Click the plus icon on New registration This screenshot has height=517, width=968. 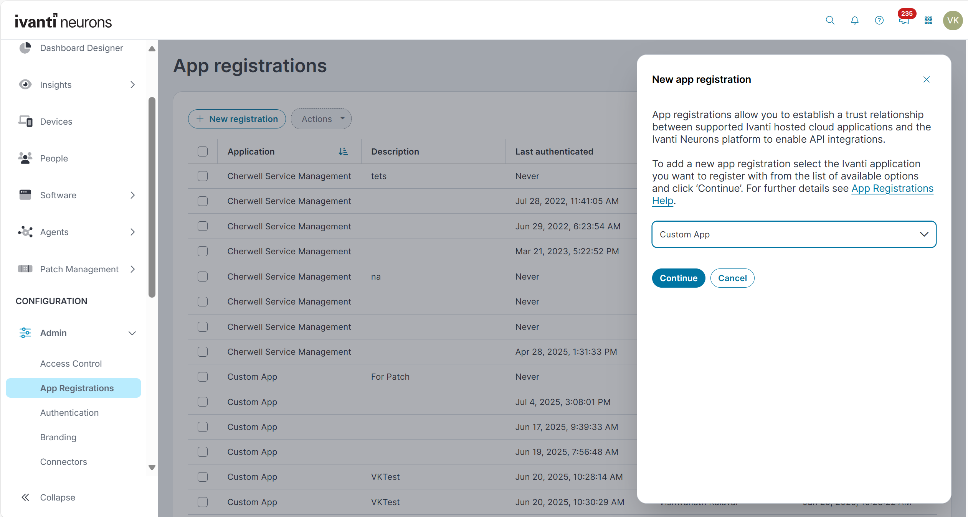point(200,119)
